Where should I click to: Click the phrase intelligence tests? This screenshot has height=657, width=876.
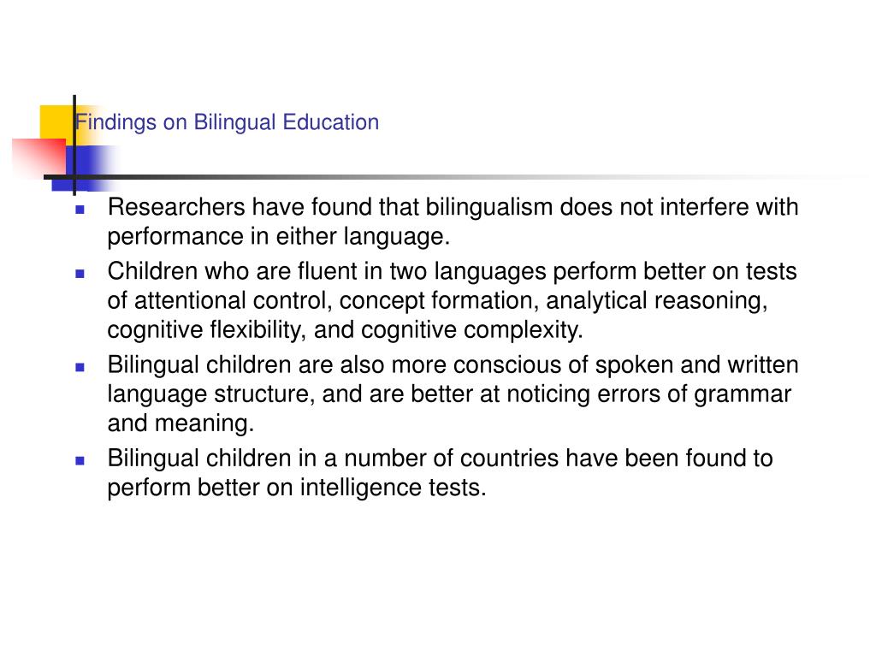pyautogui.click(x=394, y=488)
